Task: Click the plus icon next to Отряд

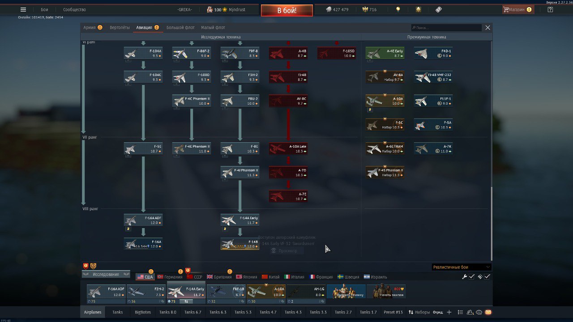Action: [449, 312]
